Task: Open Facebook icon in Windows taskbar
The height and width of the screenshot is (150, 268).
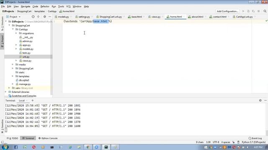Action: tap(16, 147)
